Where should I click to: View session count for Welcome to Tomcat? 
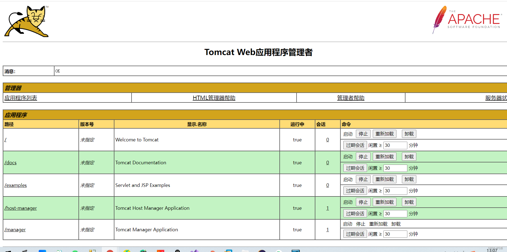(x=328, y=140)
